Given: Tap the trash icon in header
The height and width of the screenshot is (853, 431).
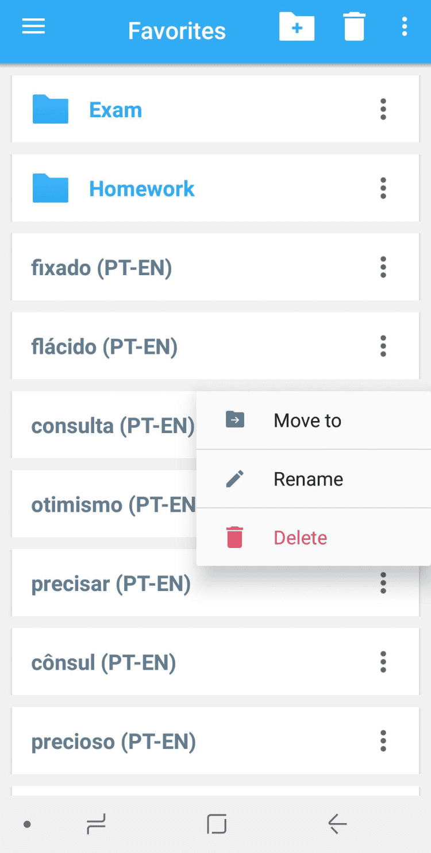Looking at the screenshot, I should click(x=354, y=27).
